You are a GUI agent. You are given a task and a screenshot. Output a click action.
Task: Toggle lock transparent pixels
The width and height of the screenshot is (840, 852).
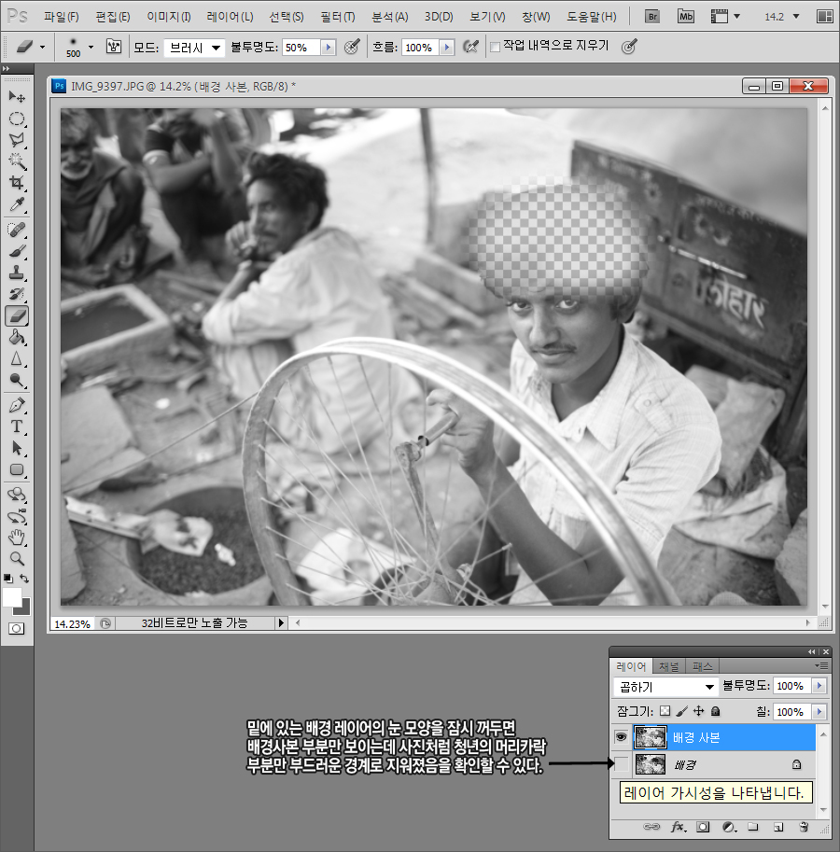point(665,711)
